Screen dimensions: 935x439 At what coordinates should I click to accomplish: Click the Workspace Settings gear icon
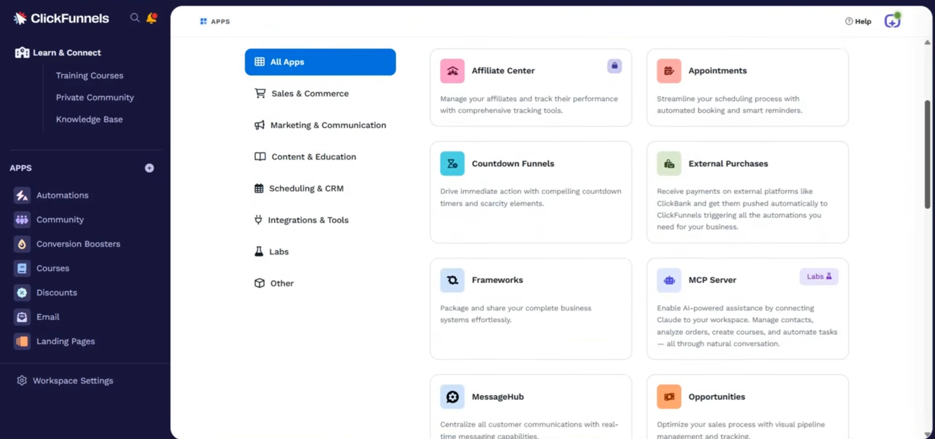tap(22, 381)
